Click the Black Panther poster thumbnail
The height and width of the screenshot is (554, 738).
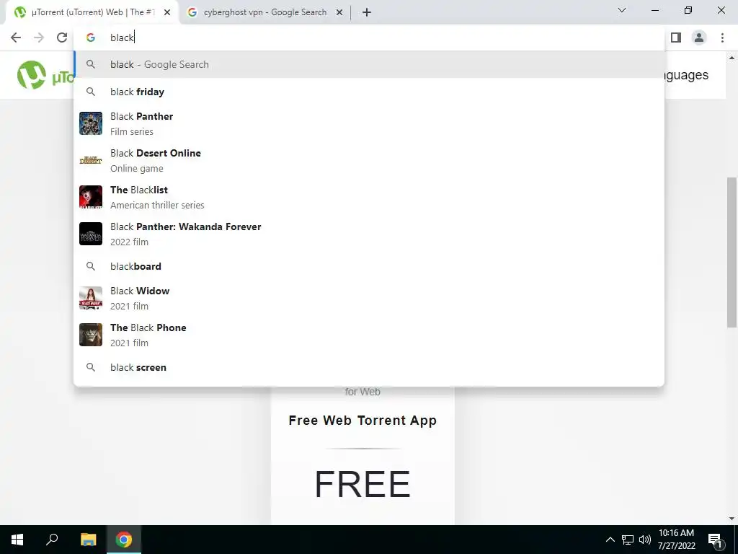(91, 123)
